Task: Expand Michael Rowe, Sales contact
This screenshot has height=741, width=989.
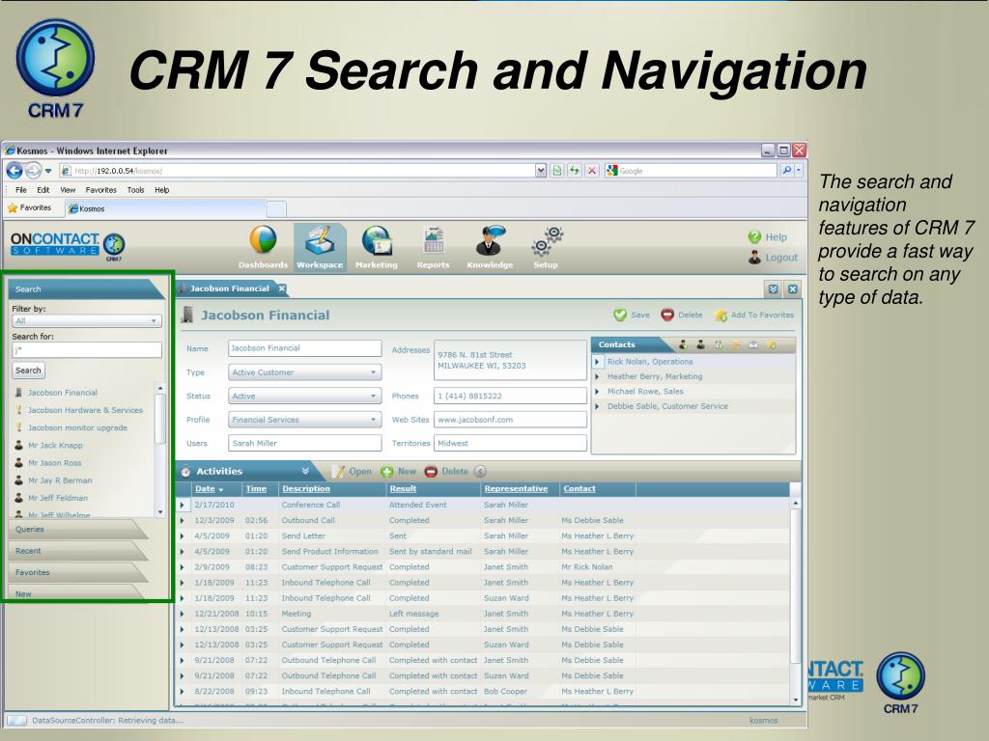Action: coord(597,392)
